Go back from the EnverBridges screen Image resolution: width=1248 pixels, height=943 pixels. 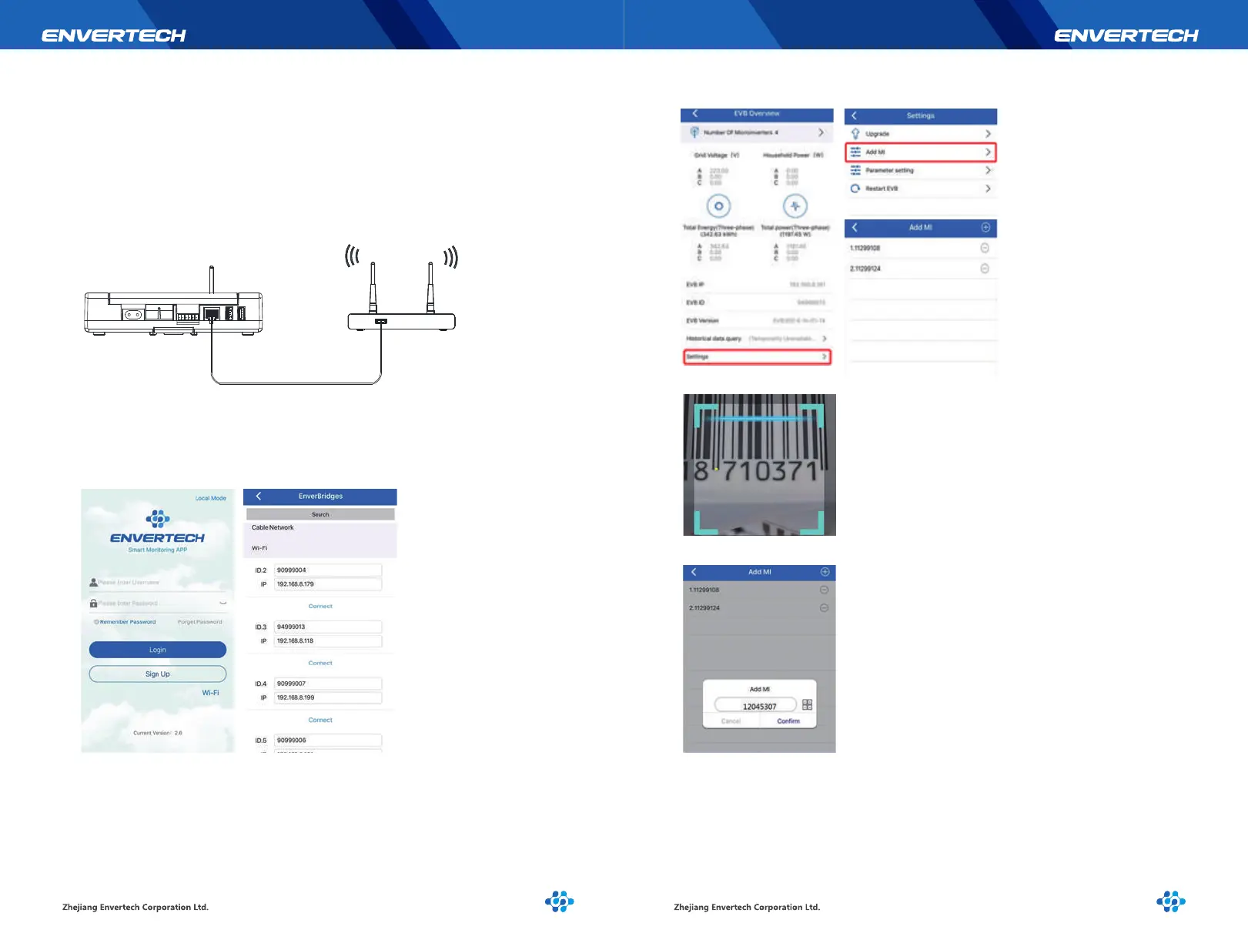tap(259, 497)
